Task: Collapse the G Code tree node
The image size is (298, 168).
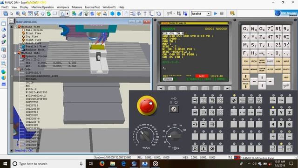Action: tap(15, 70)
